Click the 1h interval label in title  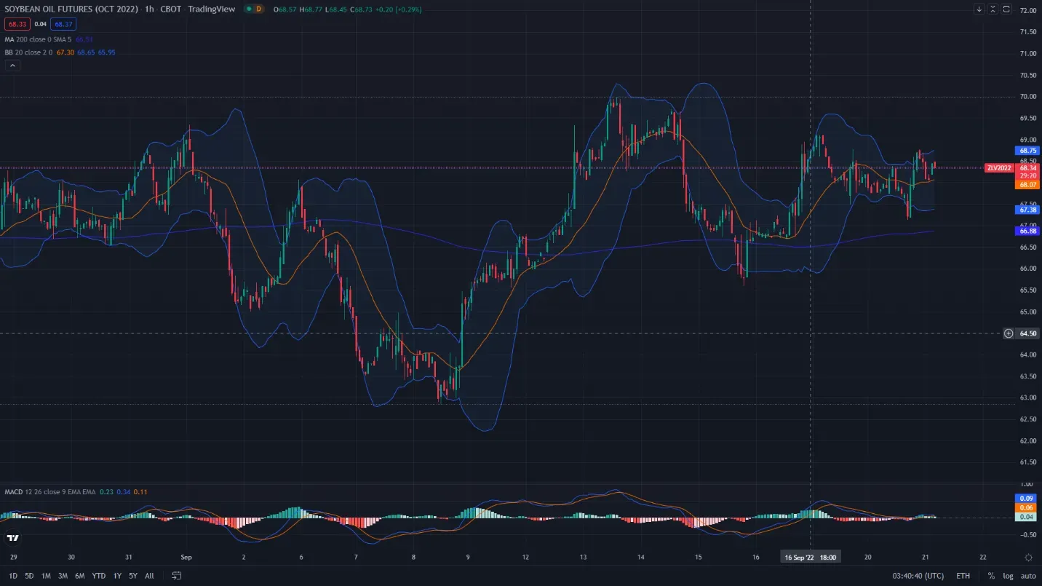150,9
